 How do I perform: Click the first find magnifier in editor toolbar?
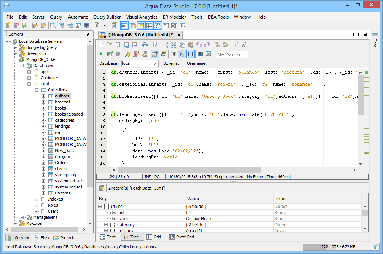click(217, 45)
